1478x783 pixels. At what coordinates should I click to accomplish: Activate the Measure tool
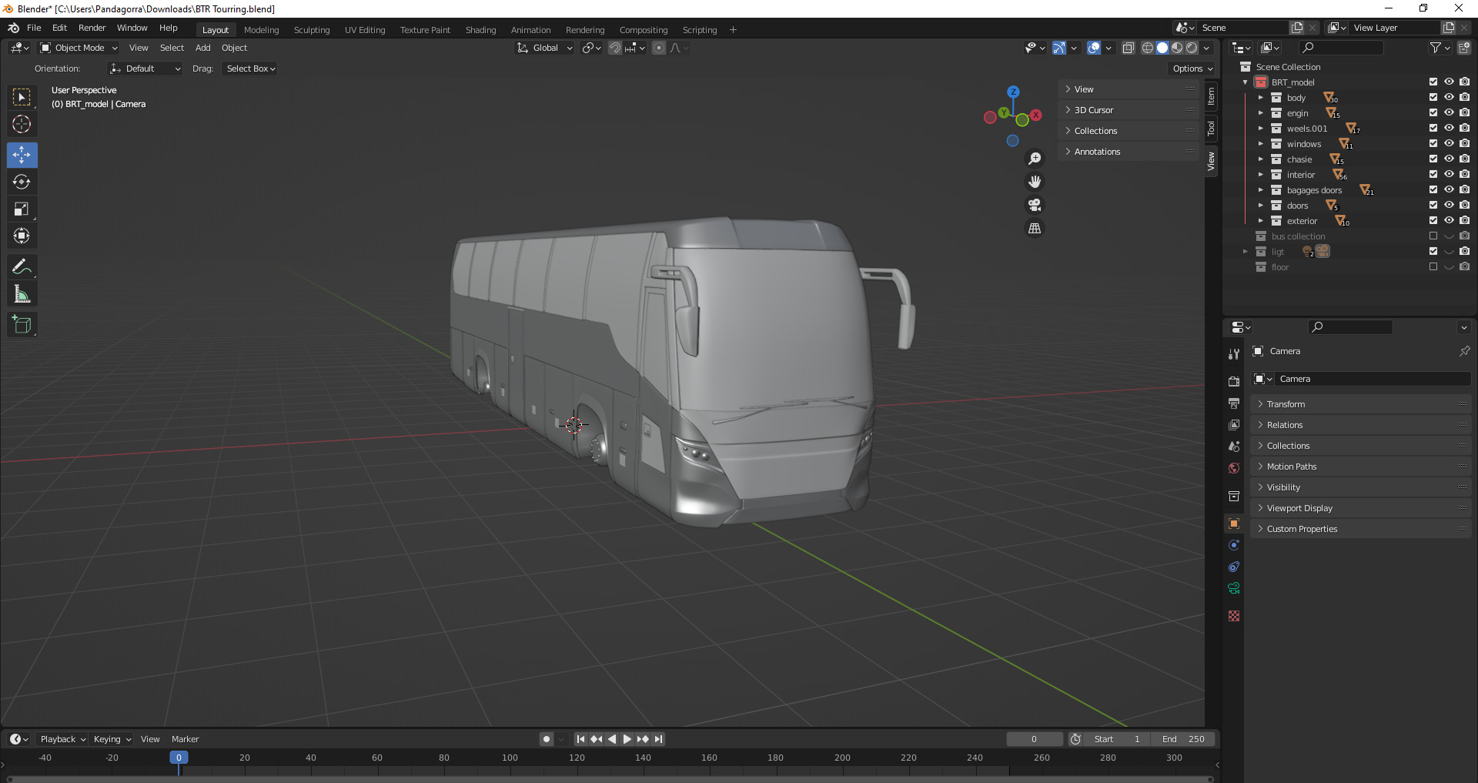22,294
